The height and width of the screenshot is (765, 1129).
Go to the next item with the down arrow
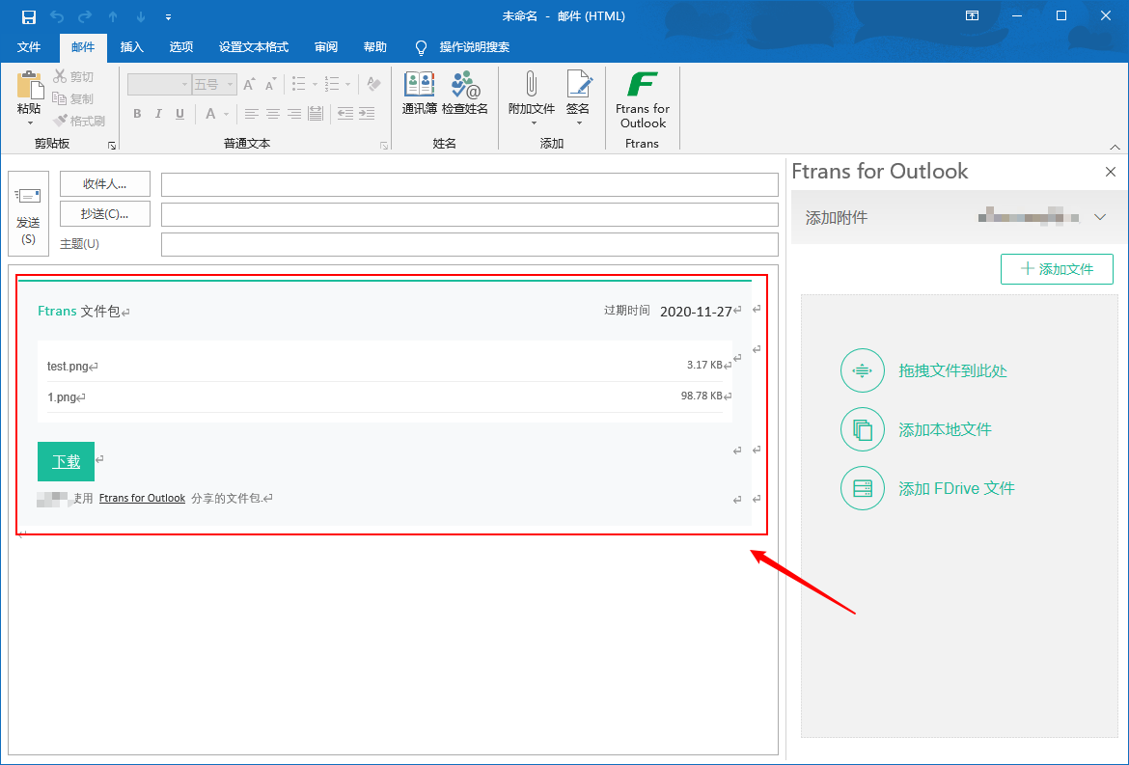(x=141, y=15)
